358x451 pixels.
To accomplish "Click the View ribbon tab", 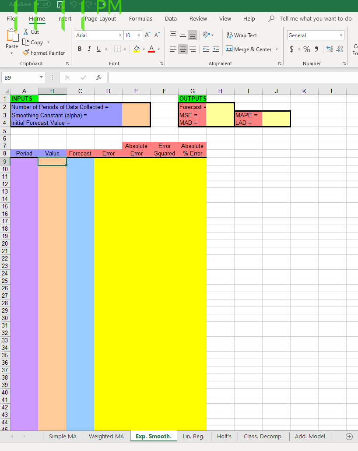I will [x=225, y=19].
